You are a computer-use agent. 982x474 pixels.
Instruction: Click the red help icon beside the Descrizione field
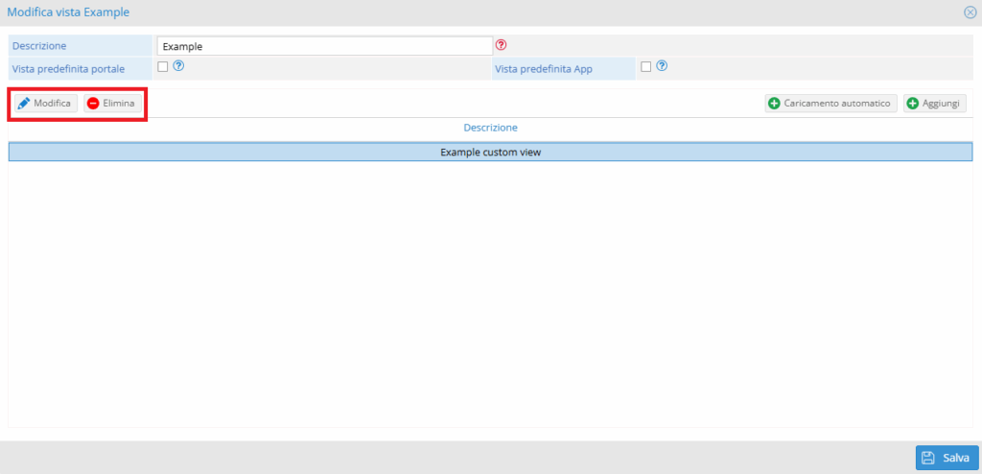click(501, 45)
